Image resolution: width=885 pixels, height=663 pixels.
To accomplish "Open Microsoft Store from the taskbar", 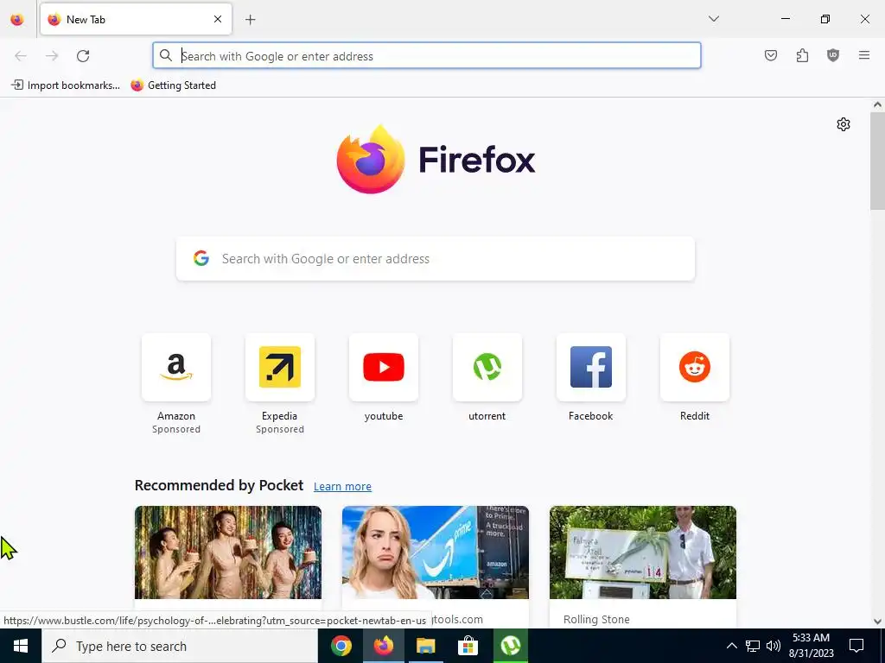I will click(x=468, y=646).
